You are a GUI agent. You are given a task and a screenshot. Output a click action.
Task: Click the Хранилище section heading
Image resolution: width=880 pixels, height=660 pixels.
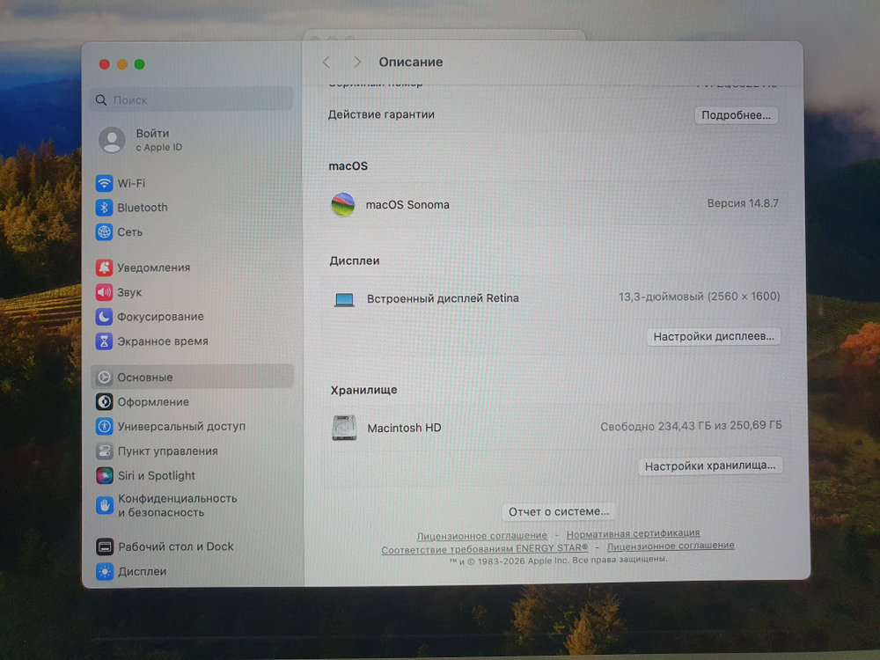pyautogui.click(x=363, y=390)
